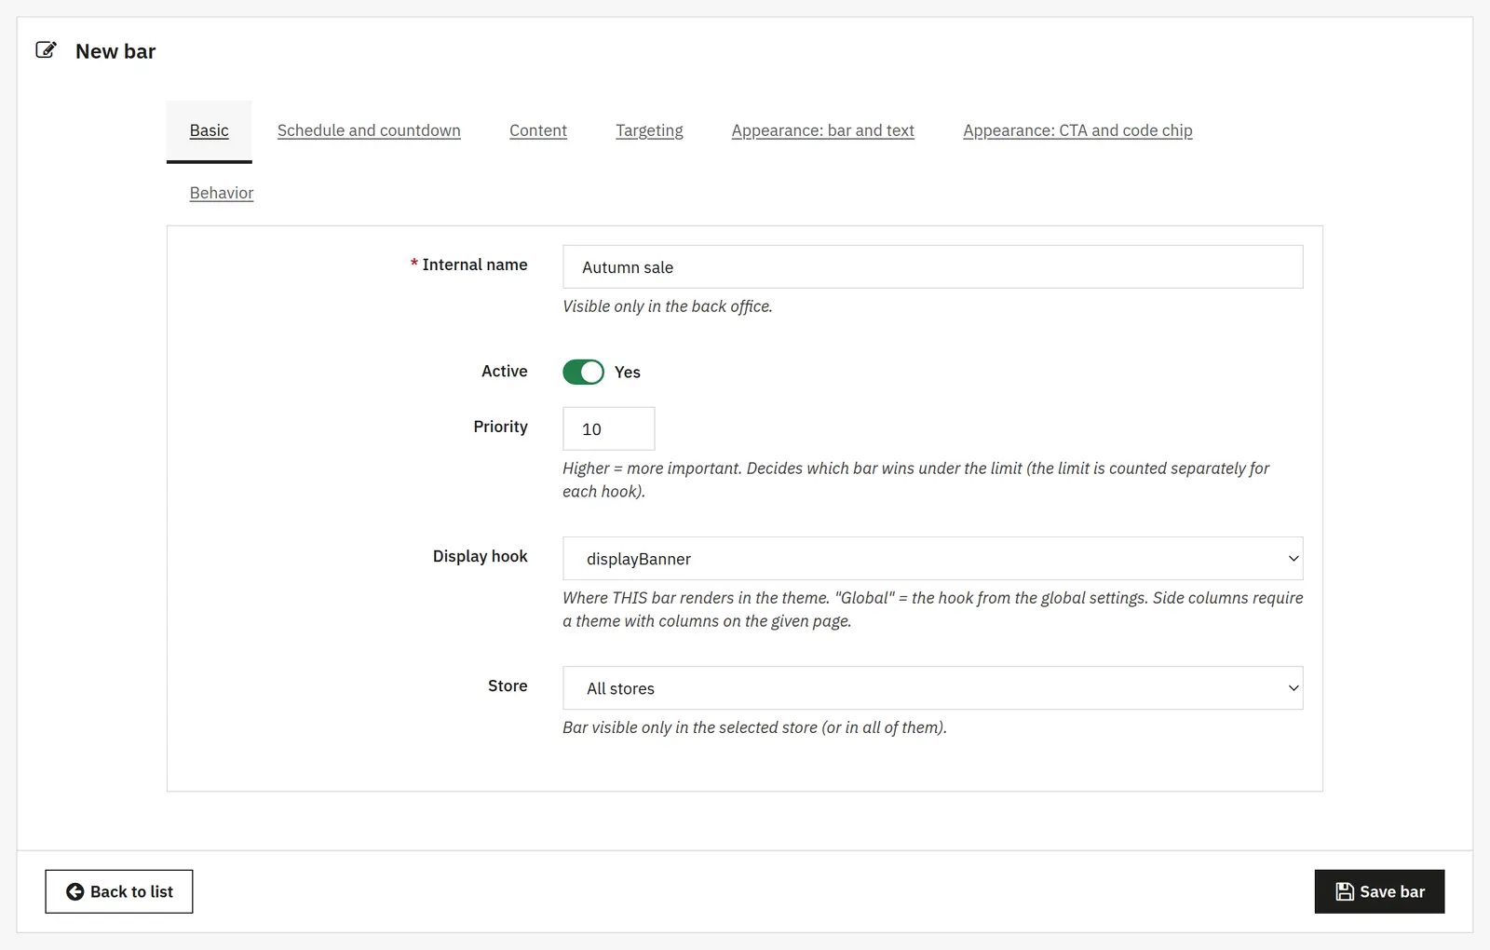Screen dimensions: 1490x950
Task: Open the Display hook dropdown
Action: pyautogui.click(x=932, y=559)
